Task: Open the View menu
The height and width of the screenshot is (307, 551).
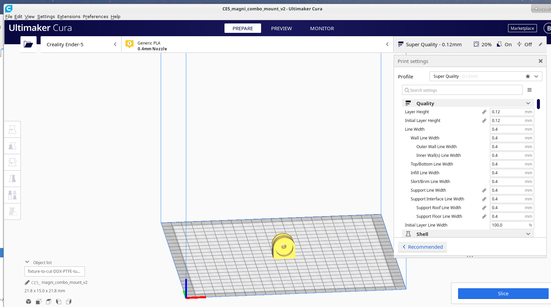Action: pos(30,16)
